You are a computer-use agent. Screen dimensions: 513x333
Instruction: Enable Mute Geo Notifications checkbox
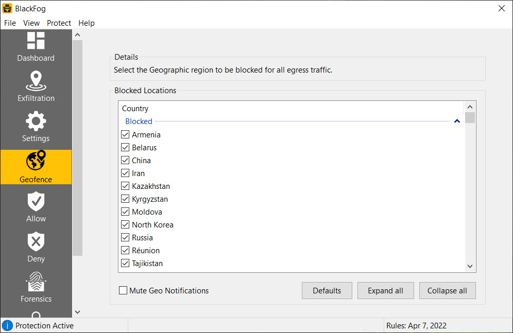click(123, 290)
